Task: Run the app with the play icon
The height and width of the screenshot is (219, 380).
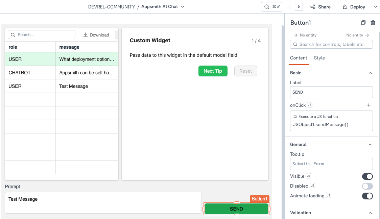Action: (x=299, y=6)
